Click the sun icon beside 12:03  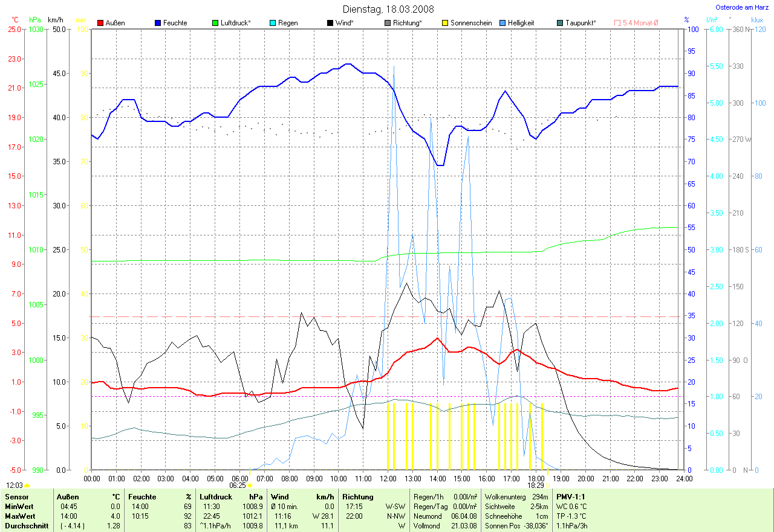coord(27,486)
